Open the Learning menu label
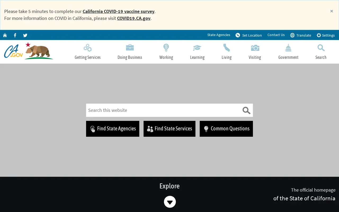The height and width of the screenshot is (212, 339). pos(197,58)
